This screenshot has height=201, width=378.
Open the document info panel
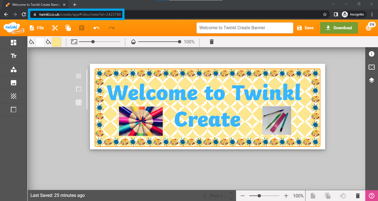pyautogui.click(x=372, y=54)
